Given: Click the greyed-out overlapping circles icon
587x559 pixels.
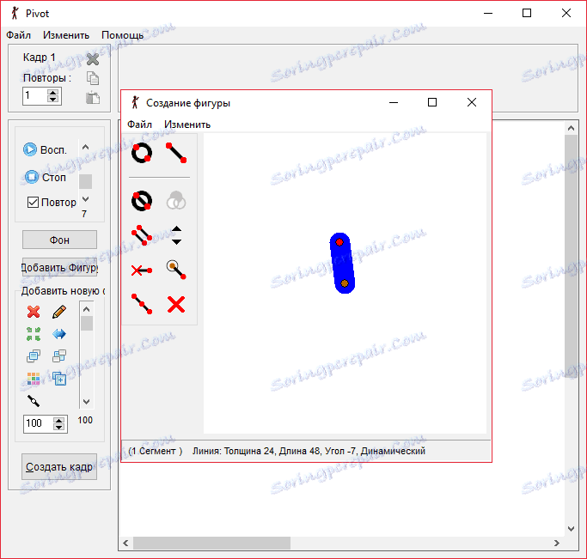Looking at the screenshot, I should coord(176,201).
